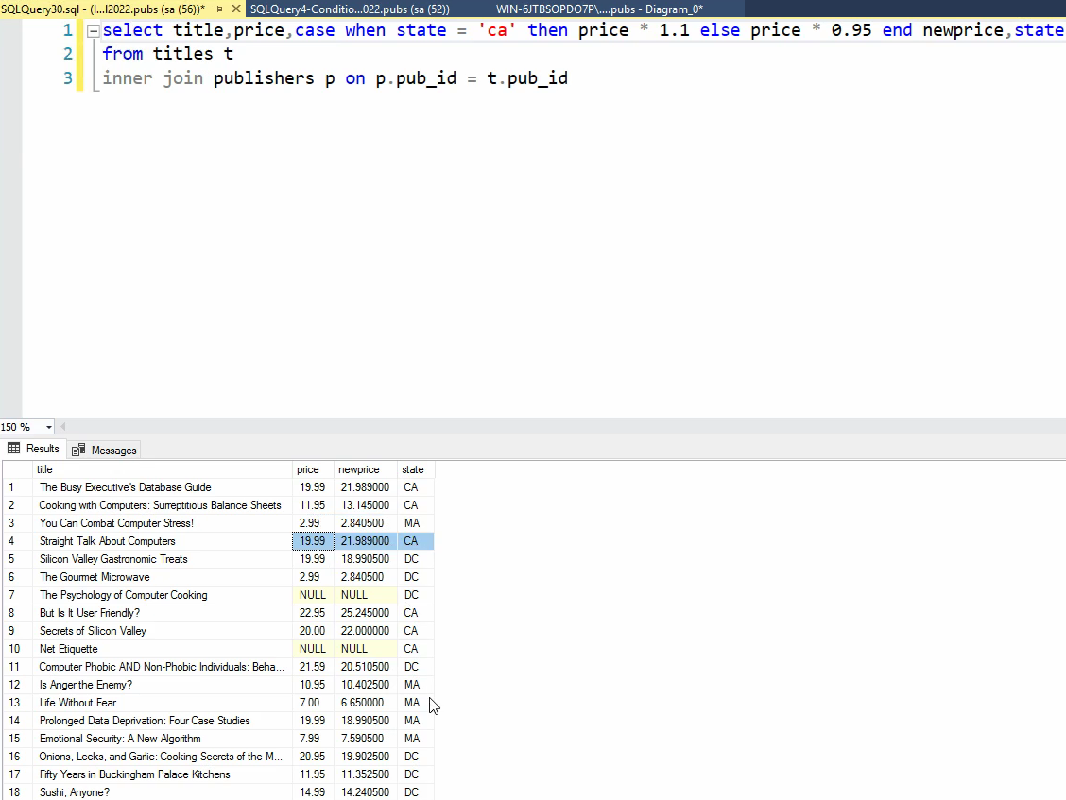
Task: Click price 22.95 for But Is It User Friendly?
Action: pyautogui.click(x=313, y=613)
